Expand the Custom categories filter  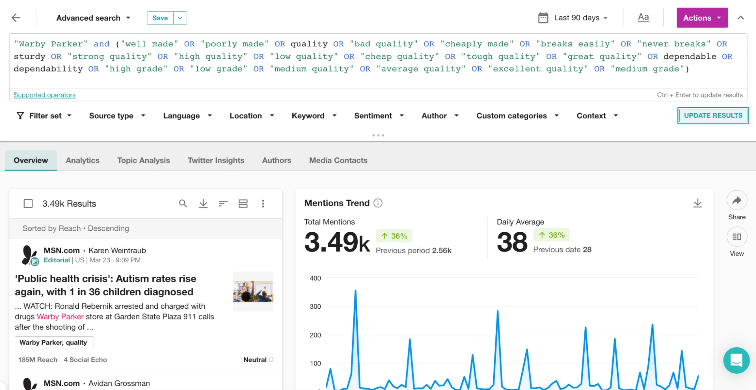[518, 116]
